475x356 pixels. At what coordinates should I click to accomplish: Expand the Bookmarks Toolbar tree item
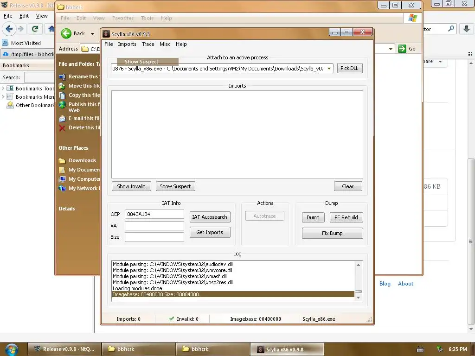pos(3,89)
